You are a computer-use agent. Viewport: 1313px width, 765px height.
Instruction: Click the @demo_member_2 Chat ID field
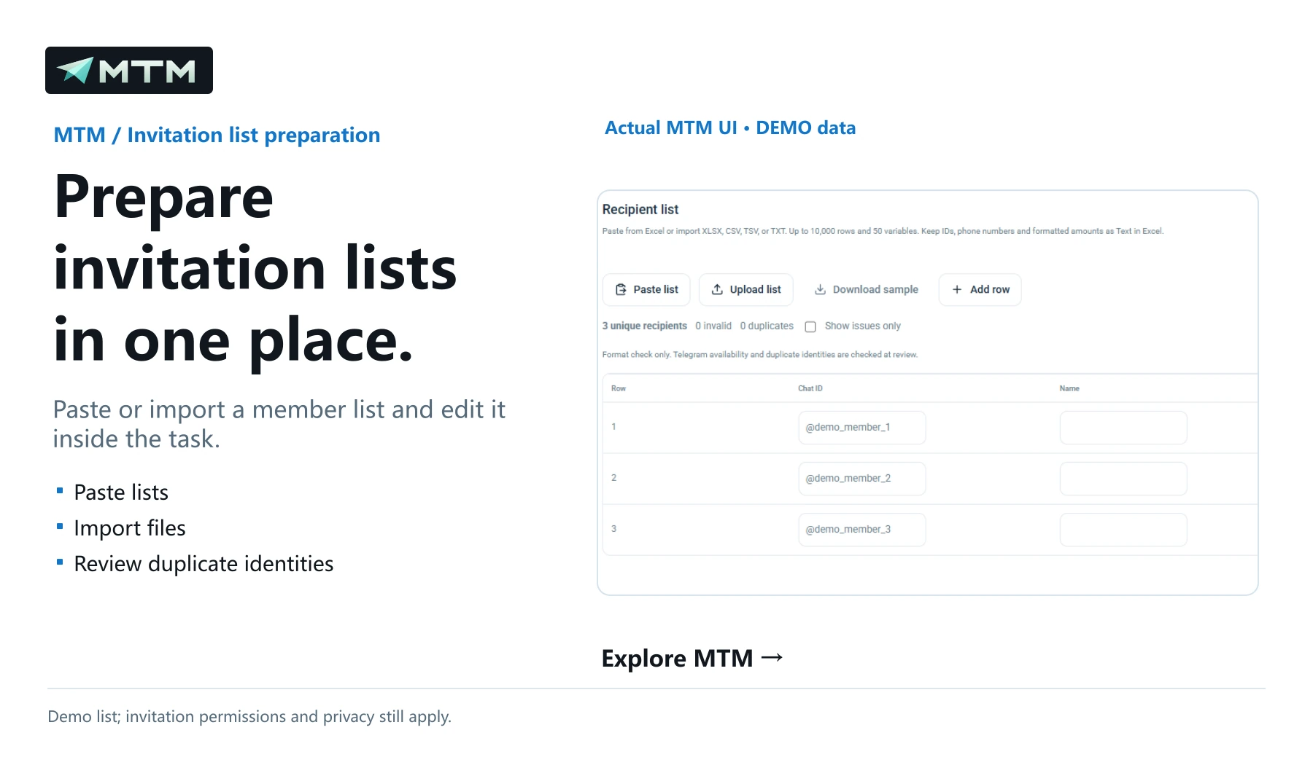861,479
